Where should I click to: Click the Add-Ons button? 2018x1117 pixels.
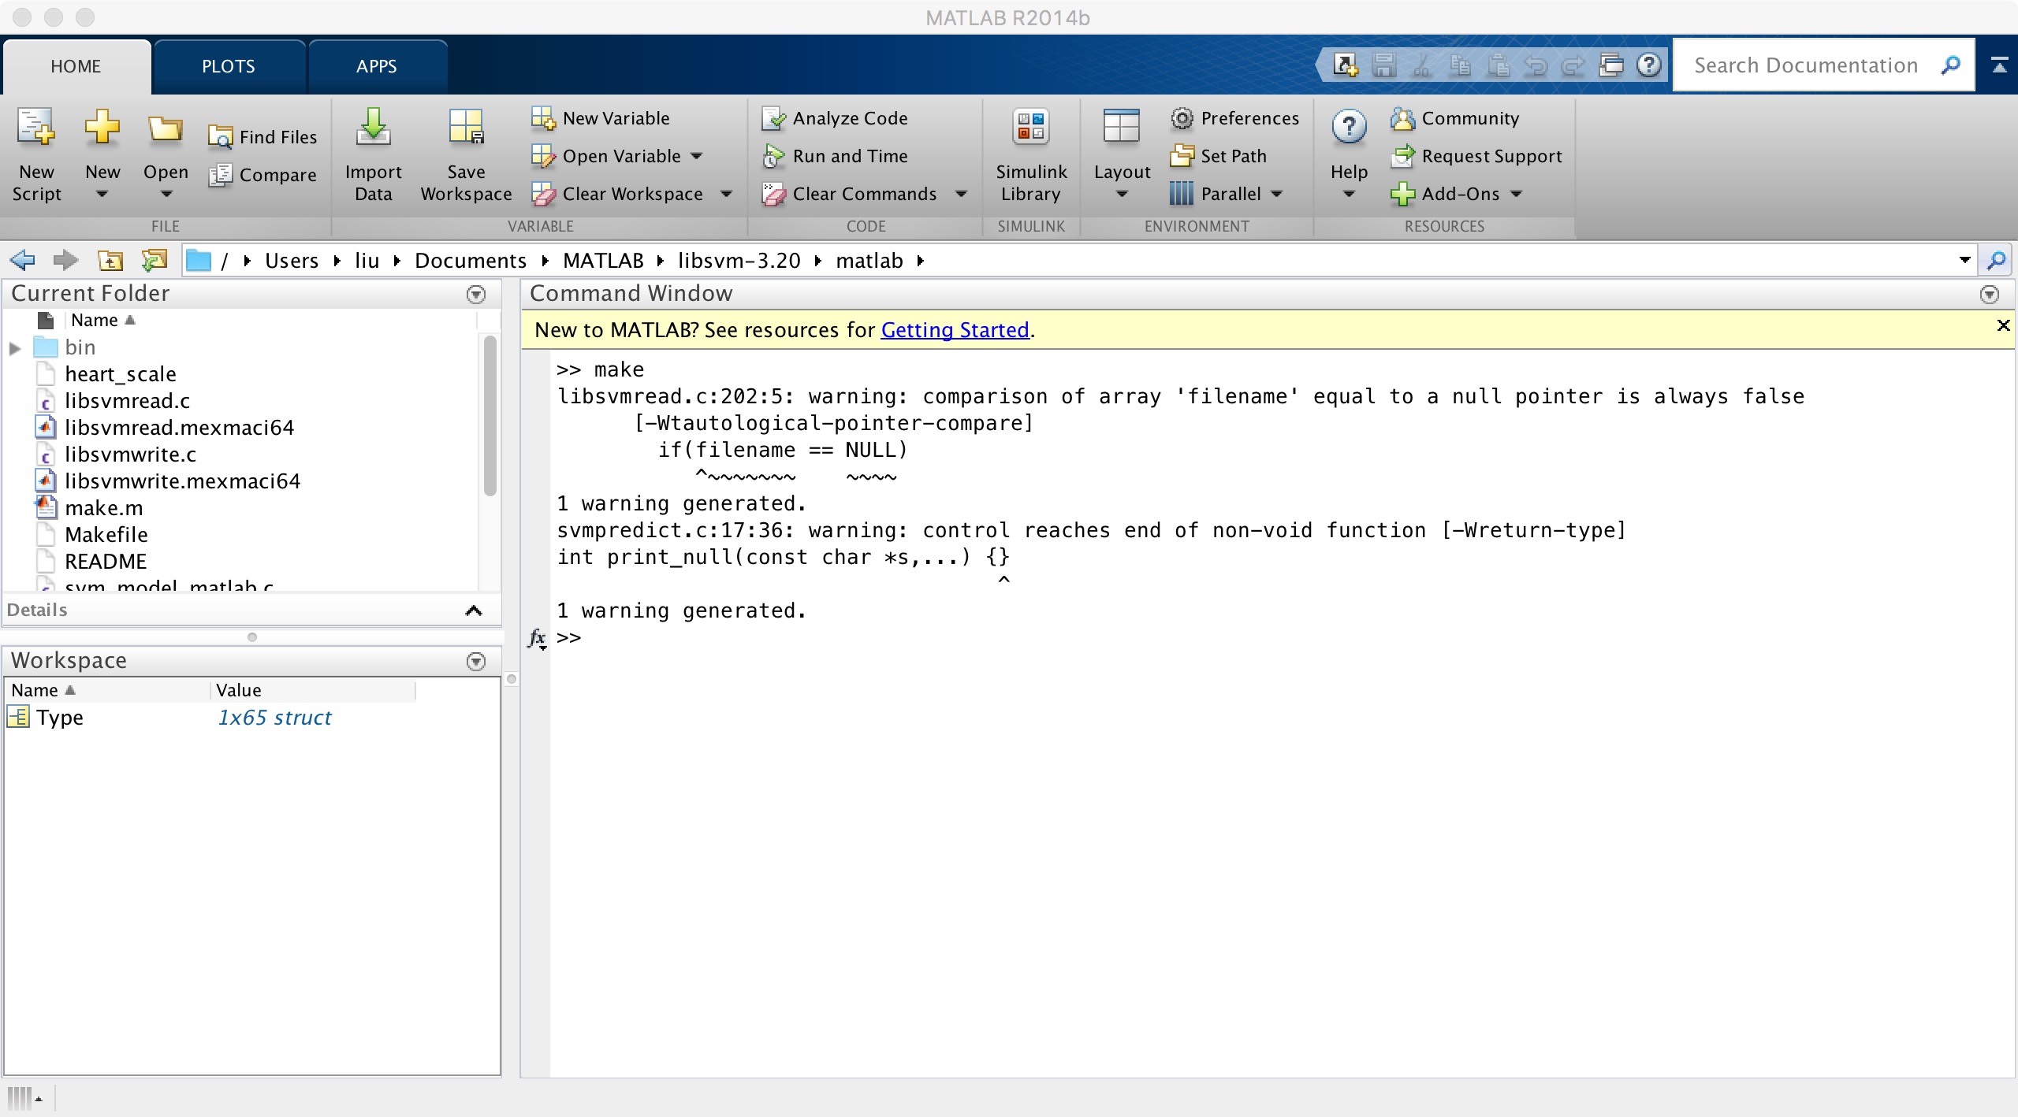coord(1446,194)
